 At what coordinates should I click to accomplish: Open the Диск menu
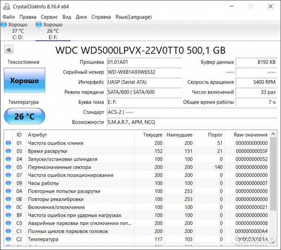81,17
